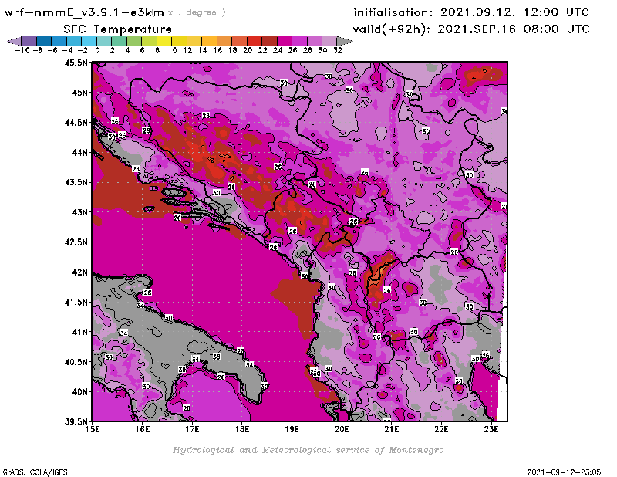The image size is (617, 477).
Task: Click the SFC Temperature title
Action: 110,29
